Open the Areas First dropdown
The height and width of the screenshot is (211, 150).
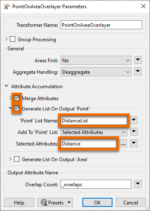coord(96,60)
